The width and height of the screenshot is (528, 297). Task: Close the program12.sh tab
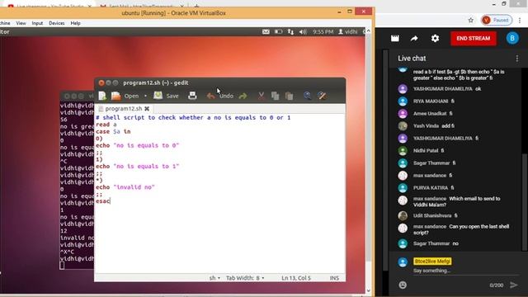(x=147, y=109)
